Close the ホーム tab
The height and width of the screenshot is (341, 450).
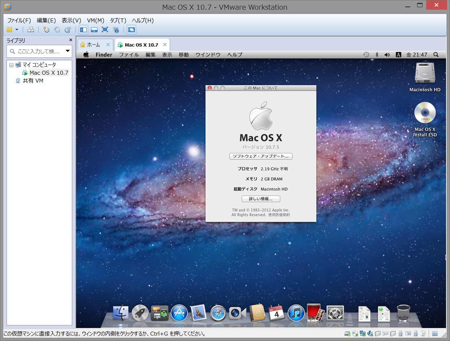pyautogui.click(x=108, y=45)
